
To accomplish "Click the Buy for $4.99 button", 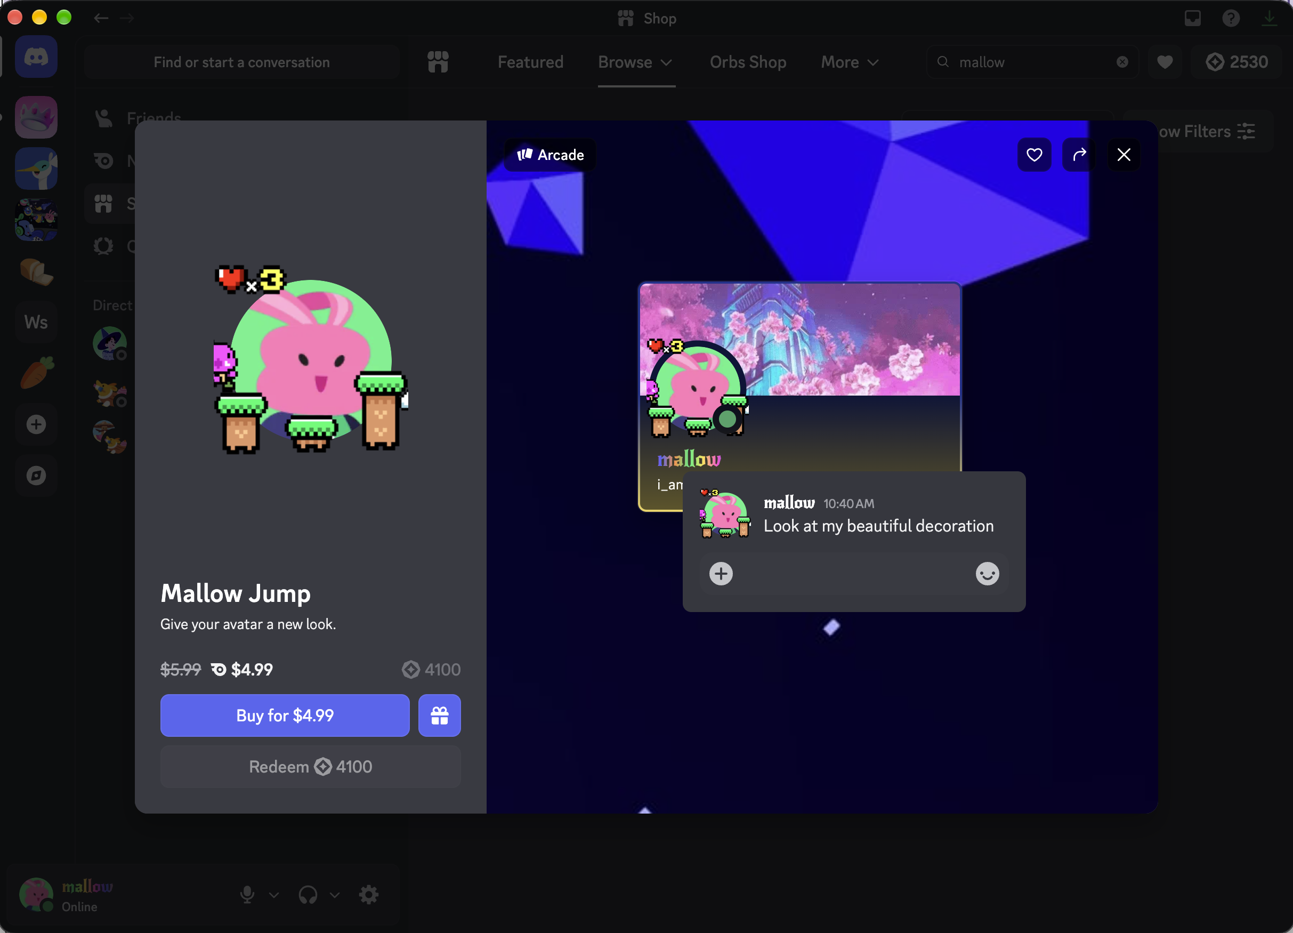I will [x=285, y=715].
